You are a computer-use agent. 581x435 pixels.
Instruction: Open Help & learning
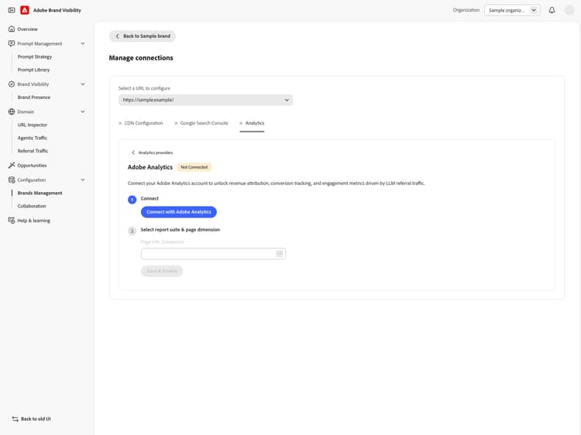point(34,221)
